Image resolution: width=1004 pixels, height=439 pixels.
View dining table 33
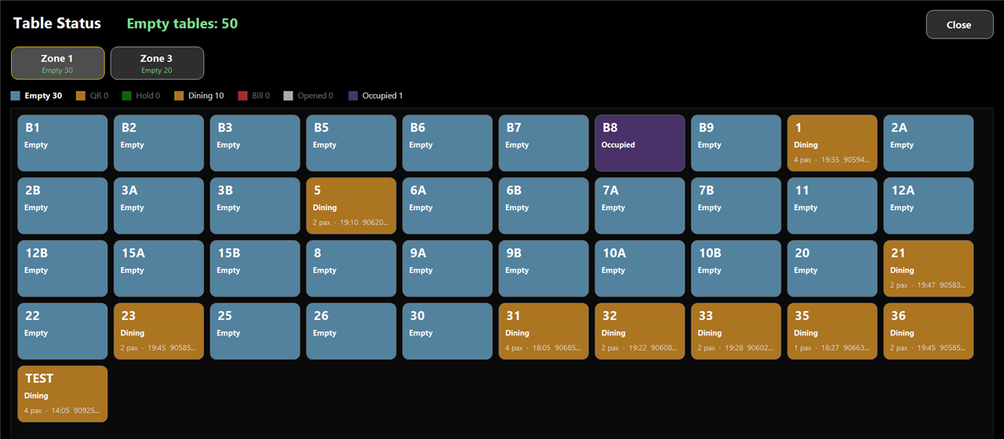pos(736,331)
